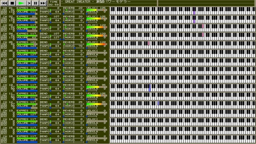Click the CH 09 EXPRES bar

pyautogui.click(x=27, y=78)
